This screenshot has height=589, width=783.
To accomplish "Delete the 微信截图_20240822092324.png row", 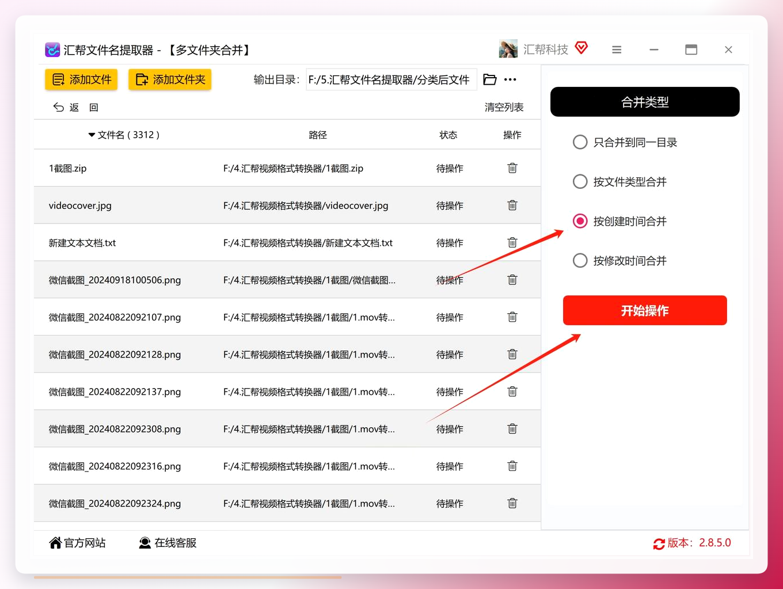I will coord(512,503).
